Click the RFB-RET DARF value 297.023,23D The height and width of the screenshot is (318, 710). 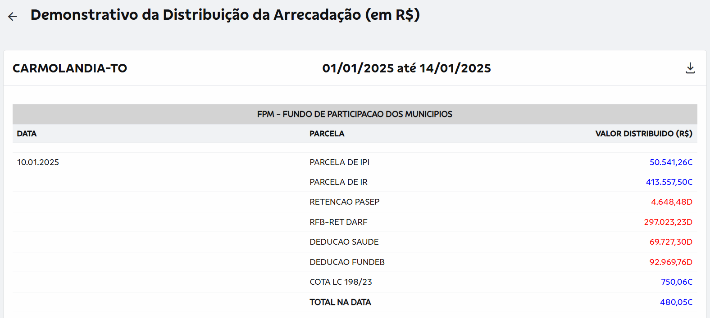[x=668, y=222]
